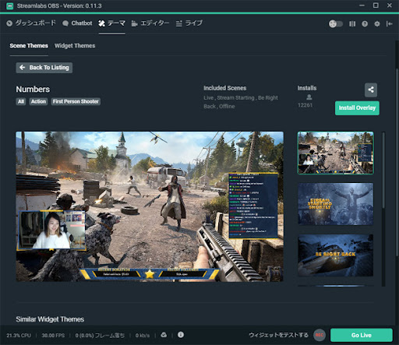Viewport: 399px width, 345px height.
Task: Select the Scene Themes tab
Action: pos(29,46)
